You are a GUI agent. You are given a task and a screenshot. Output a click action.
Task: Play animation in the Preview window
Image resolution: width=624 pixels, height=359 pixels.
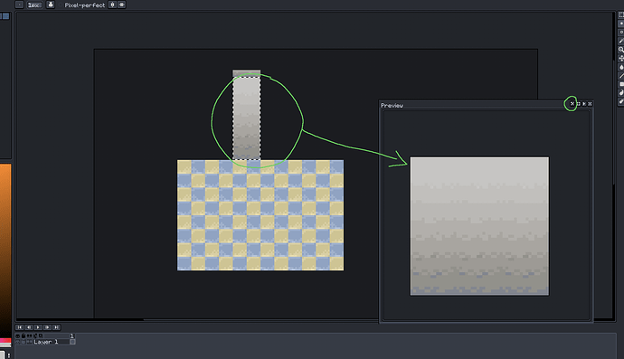point(584,104)
